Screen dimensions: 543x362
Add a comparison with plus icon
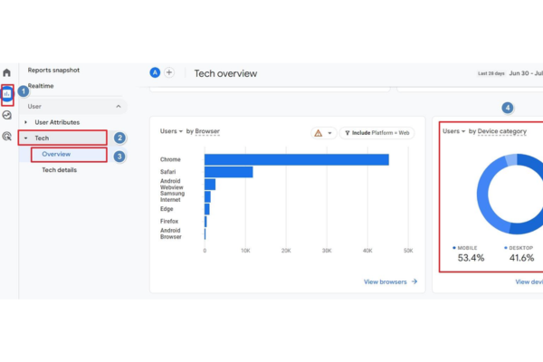pos(169,72)
